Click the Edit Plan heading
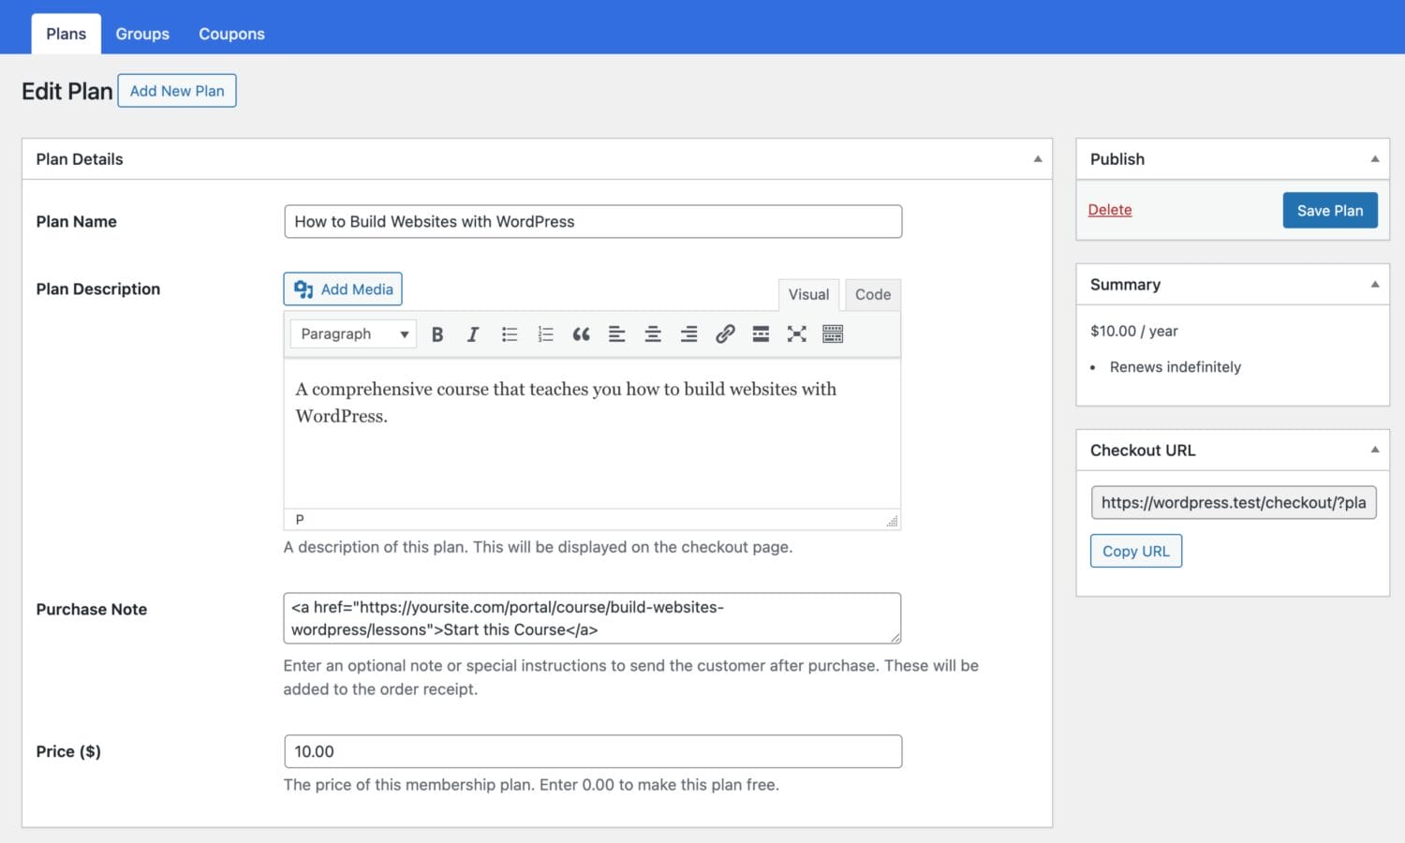 pyautogui.click(x=67, y=91)
